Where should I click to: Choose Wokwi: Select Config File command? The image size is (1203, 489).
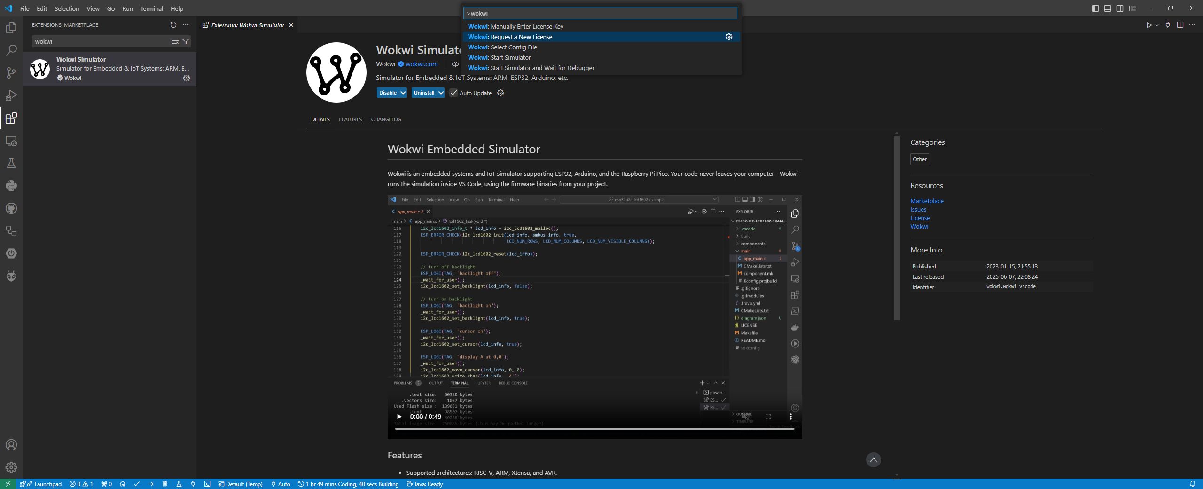tap(601, 47)
